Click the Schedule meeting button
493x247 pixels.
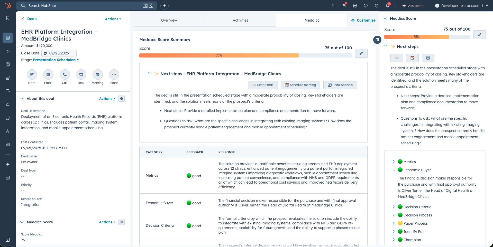pyautogui.click(x=300, y=85)
